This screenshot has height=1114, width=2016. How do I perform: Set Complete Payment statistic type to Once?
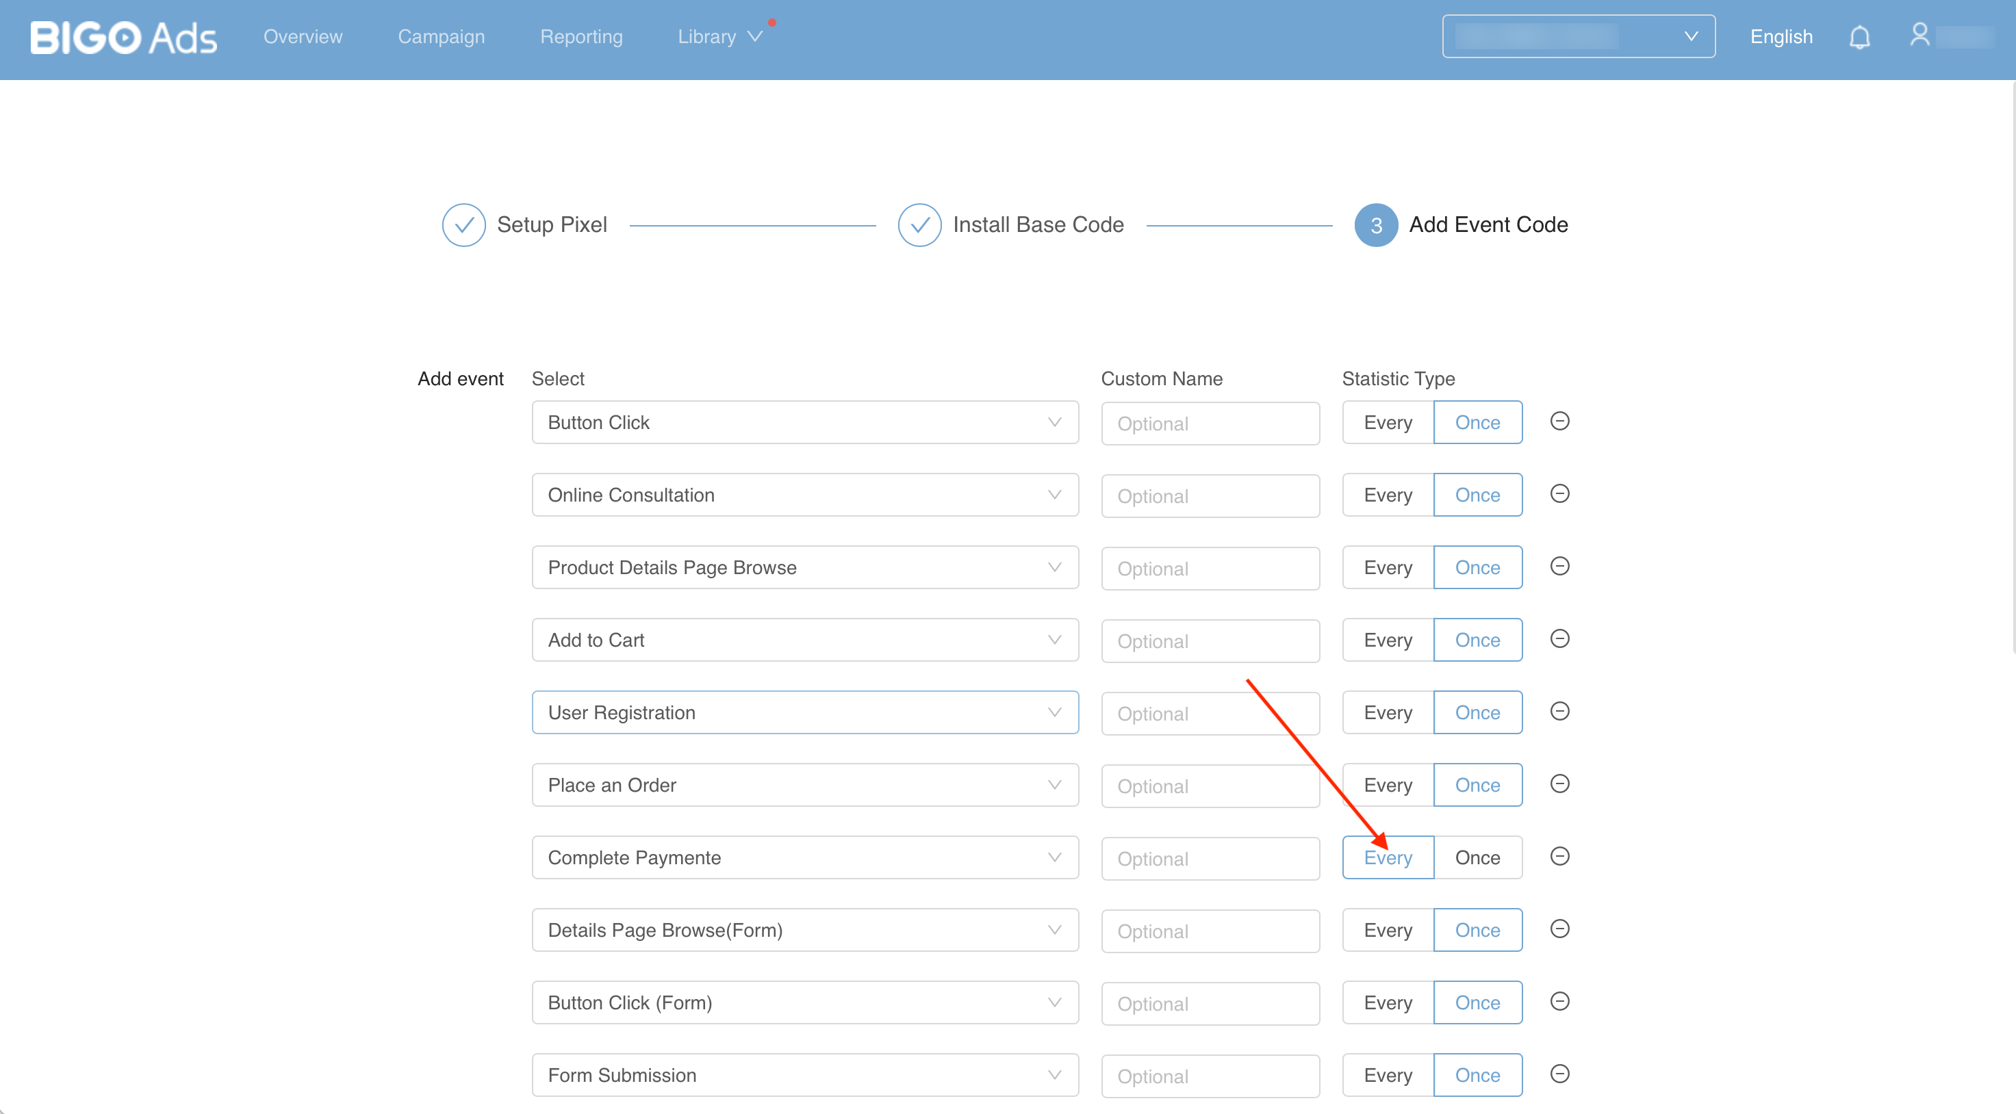[x=1477, y=857]
